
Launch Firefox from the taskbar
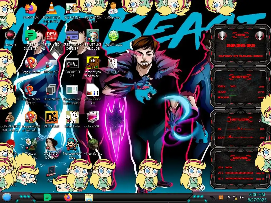[x=68, y=197]
